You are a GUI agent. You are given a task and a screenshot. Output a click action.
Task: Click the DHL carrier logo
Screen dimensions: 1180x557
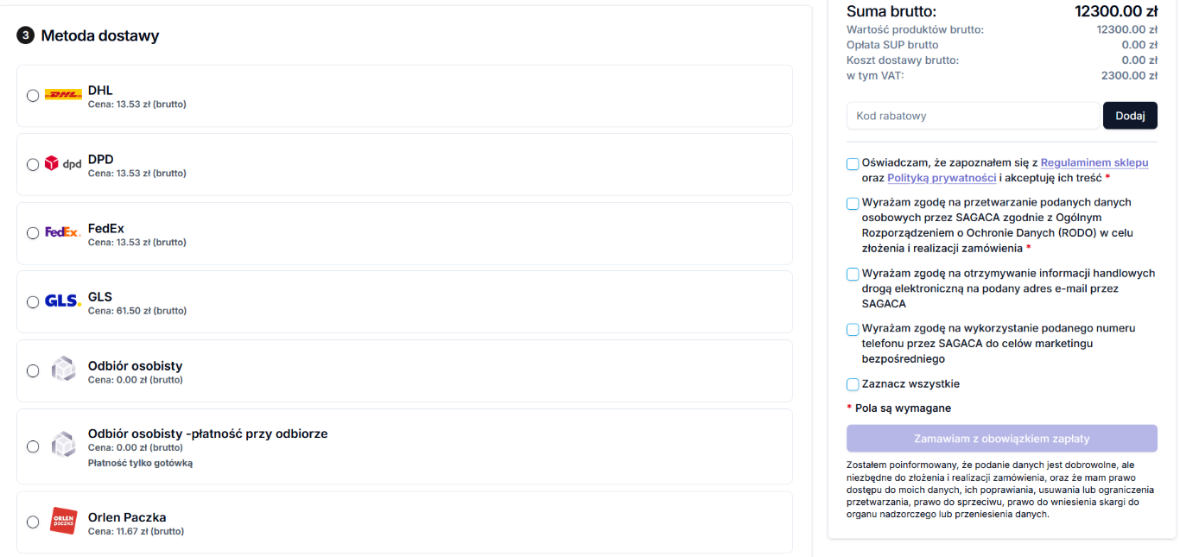click(x=63, y=95)
